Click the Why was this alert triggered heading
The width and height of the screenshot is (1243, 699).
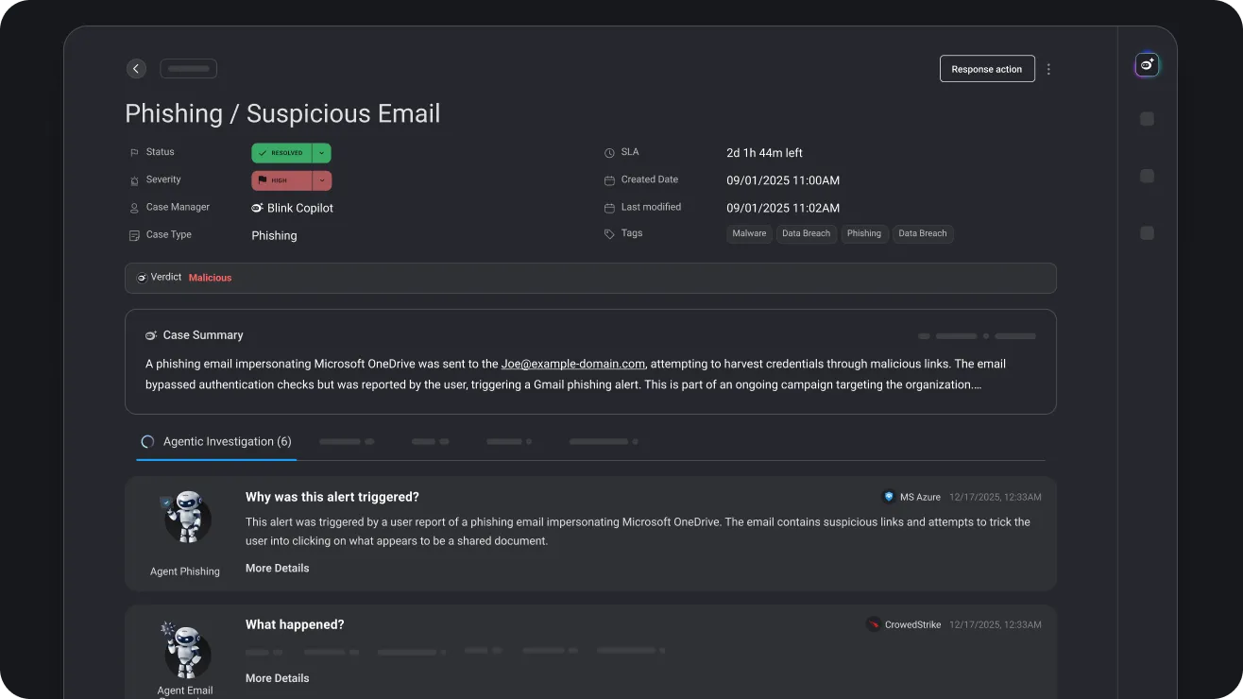[332, 497]
